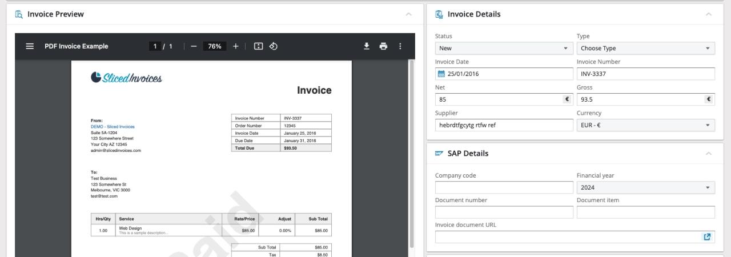Screen dimensions: 731x257
Task: Click the SAP Details logo icon
Action: tap(439, 153)
